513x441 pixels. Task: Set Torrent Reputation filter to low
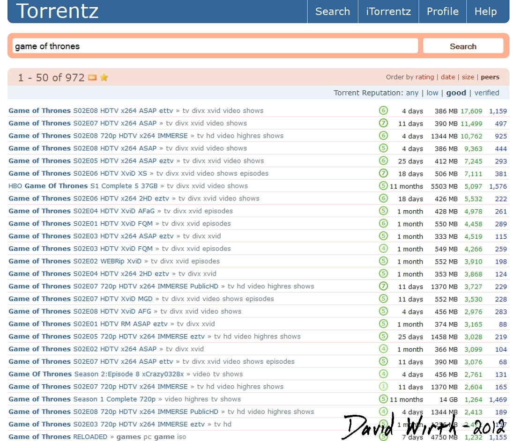(432, 93)
